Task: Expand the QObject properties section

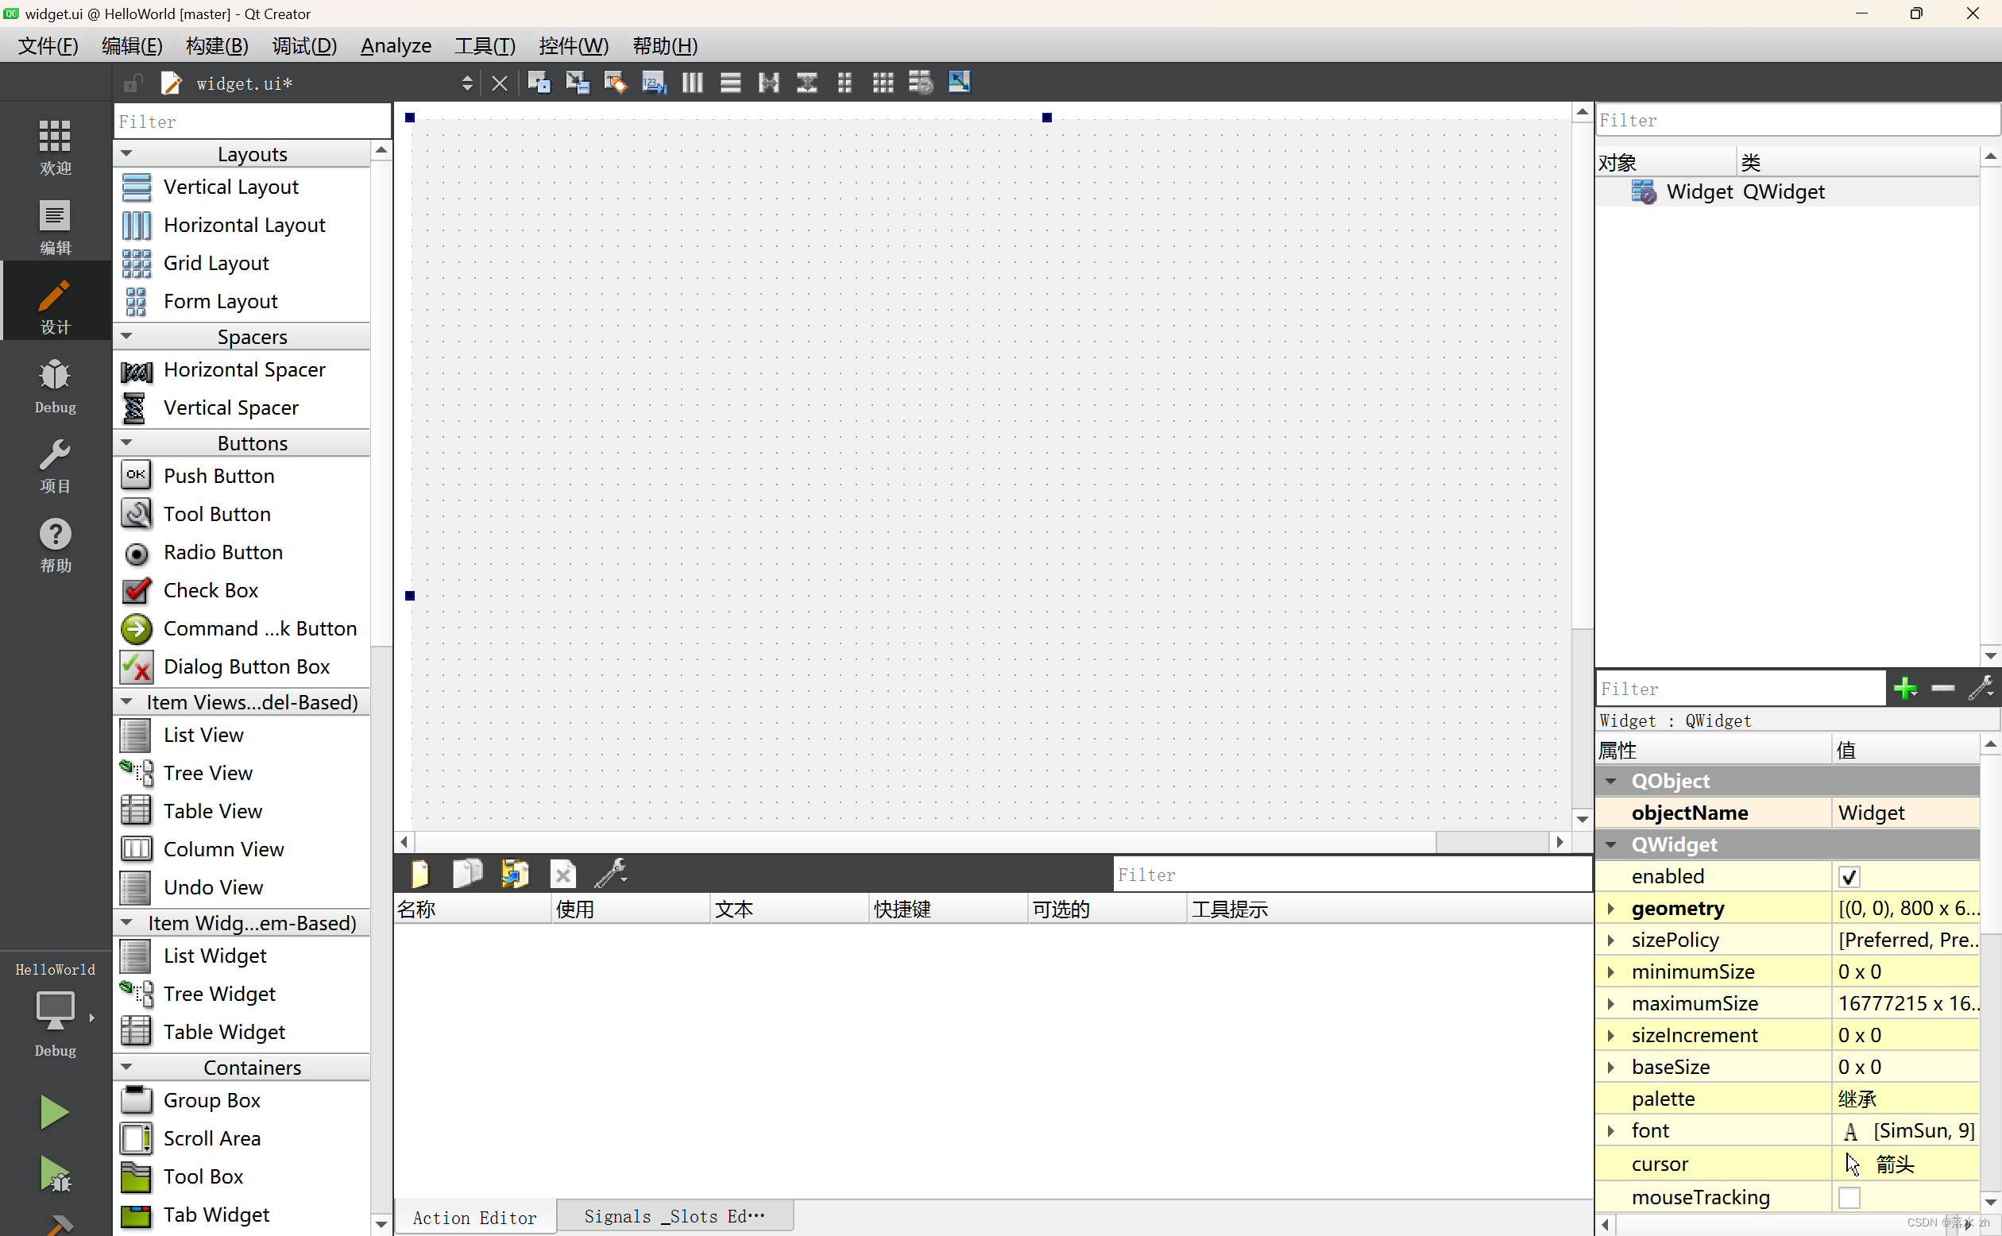Action: tap(1612, 780)
